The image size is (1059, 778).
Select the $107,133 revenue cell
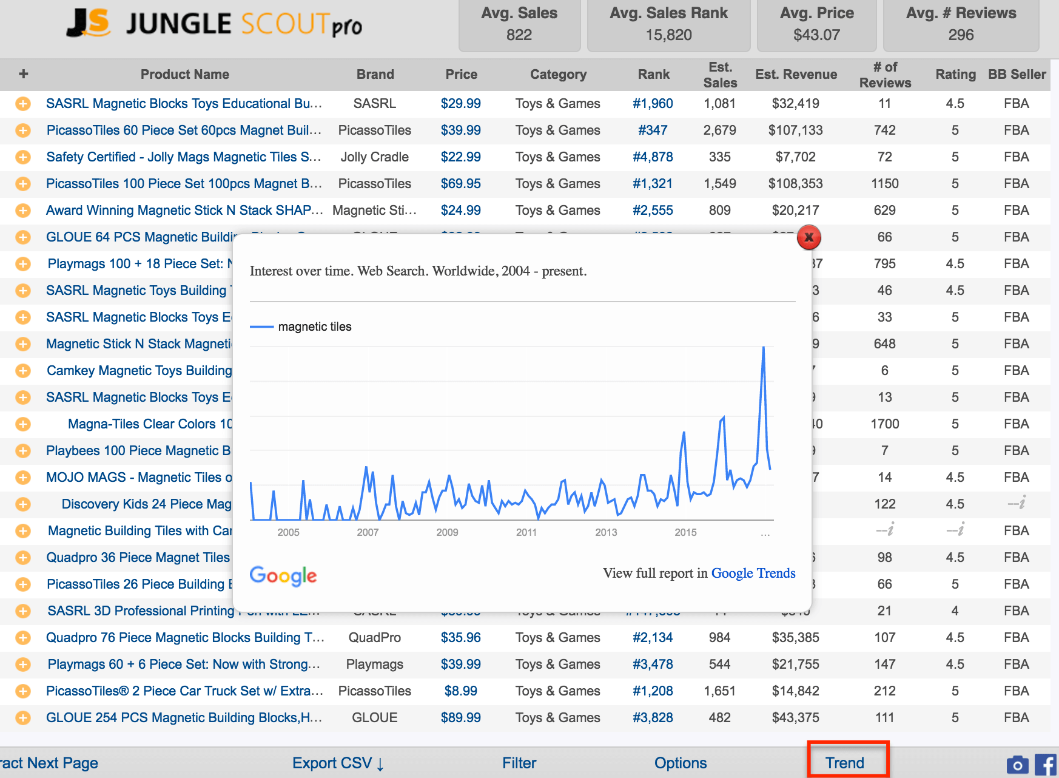pyautogui.click(x=795, y=130)
